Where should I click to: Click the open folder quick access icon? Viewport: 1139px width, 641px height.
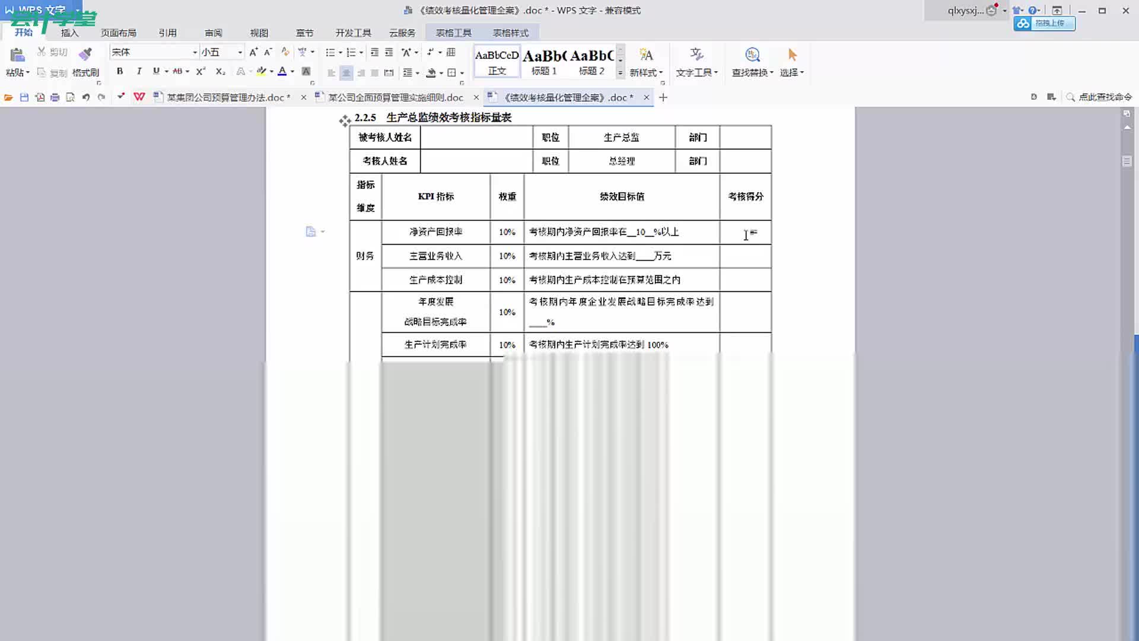click(x=8, y=97)
